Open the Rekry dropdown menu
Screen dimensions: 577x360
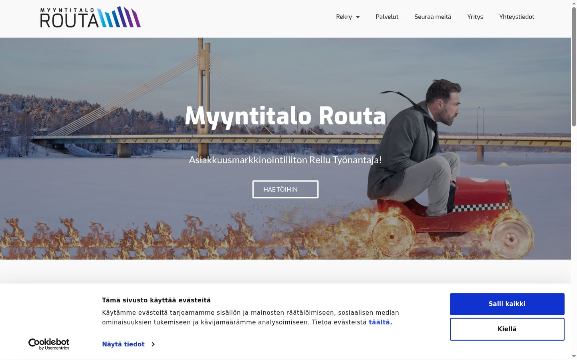pos(348,17)
